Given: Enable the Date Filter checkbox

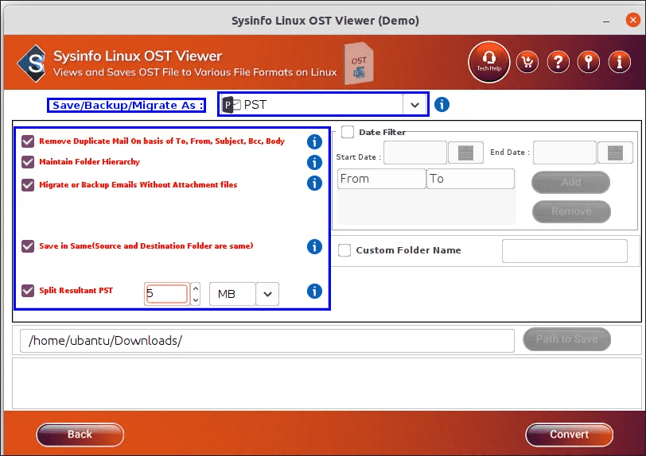Looking at the screenshot, I should [x=348, y=132].
